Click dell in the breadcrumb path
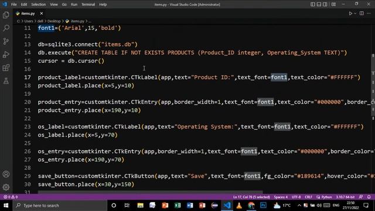The image size is (375, 211). [40, 21]
